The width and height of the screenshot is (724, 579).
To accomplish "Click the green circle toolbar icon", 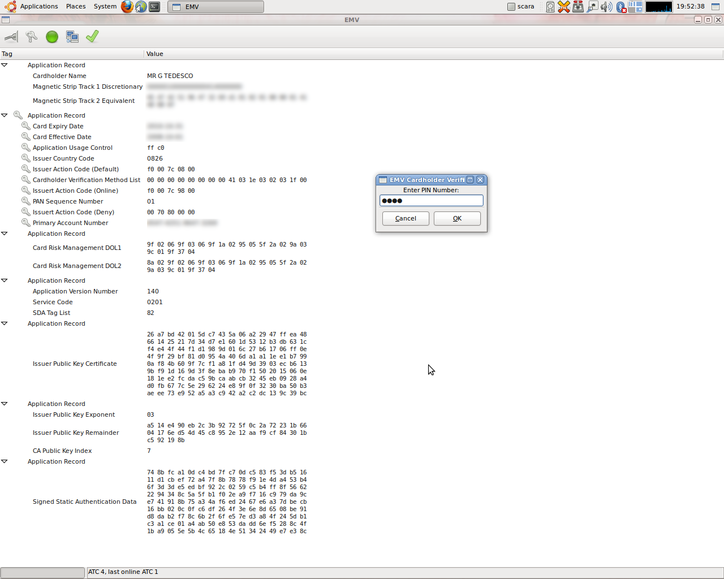I will tap(52, 37).
